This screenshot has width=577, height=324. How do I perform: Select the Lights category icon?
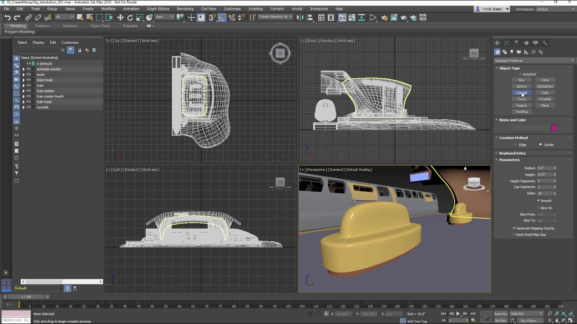(x=512, y=52)
